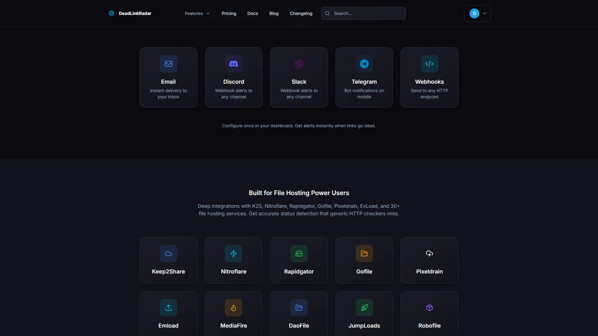Click the JumpLoads rocket icon
This screenshot has height=336, width=598.
click(x=364, y=308)
